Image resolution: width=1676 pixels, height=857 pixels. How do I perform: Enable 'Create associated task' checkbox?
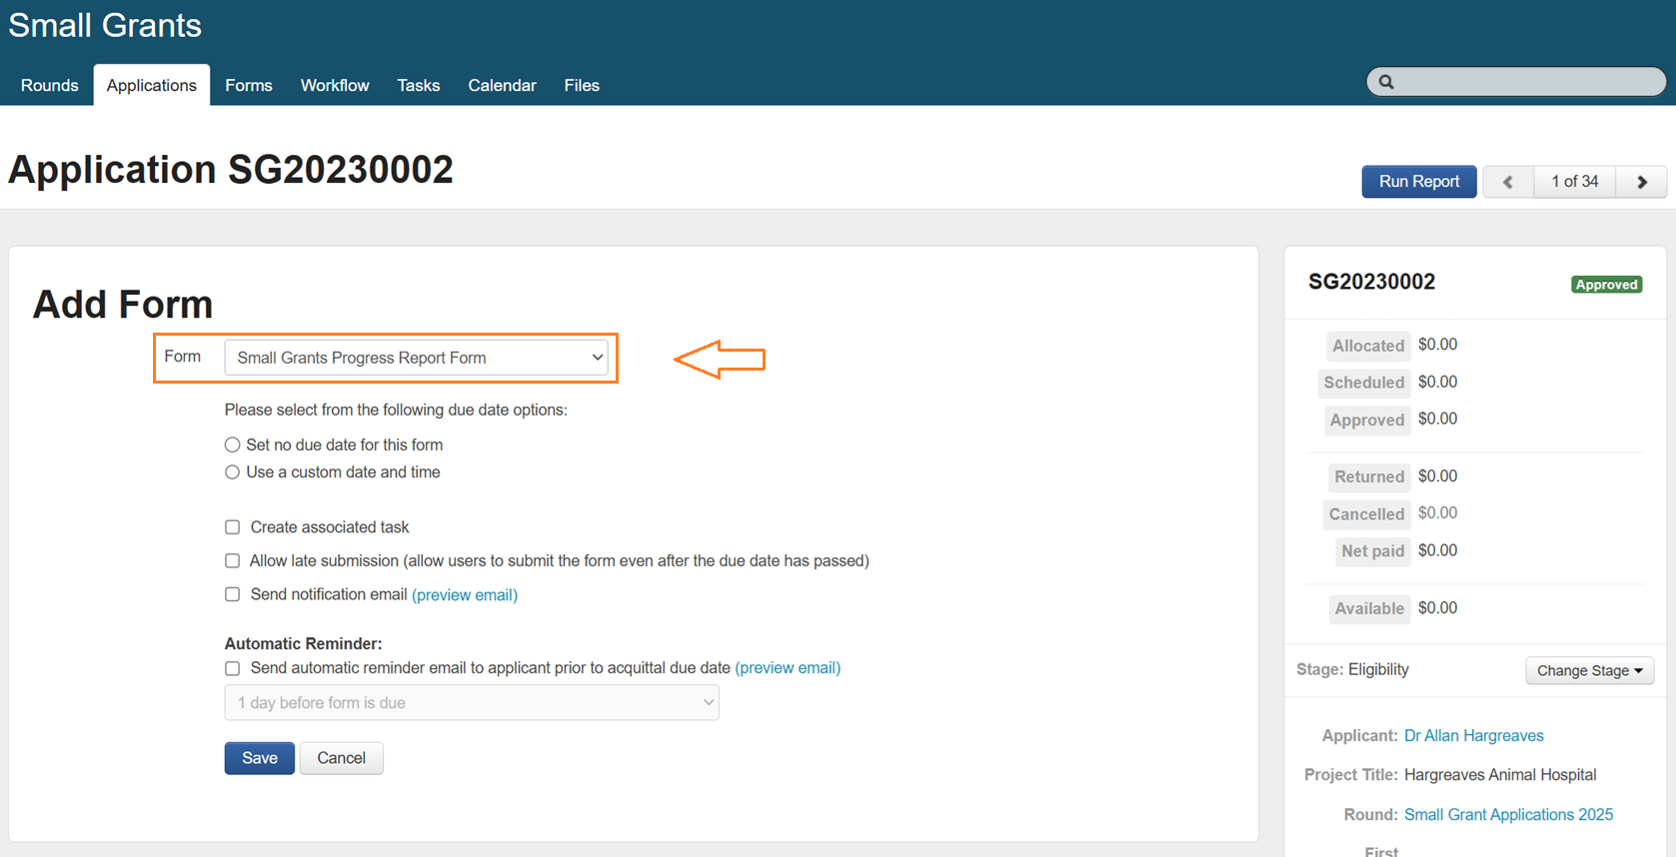[x=233, y=527]
